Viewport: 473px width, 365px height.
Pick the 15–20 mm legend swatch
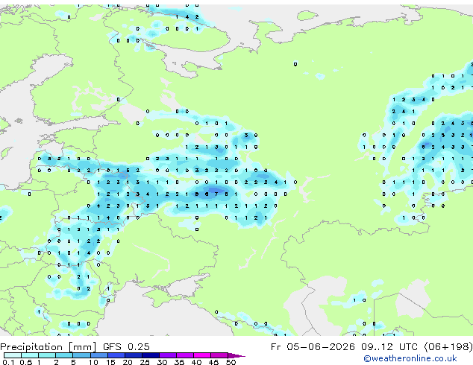(116, 355)
